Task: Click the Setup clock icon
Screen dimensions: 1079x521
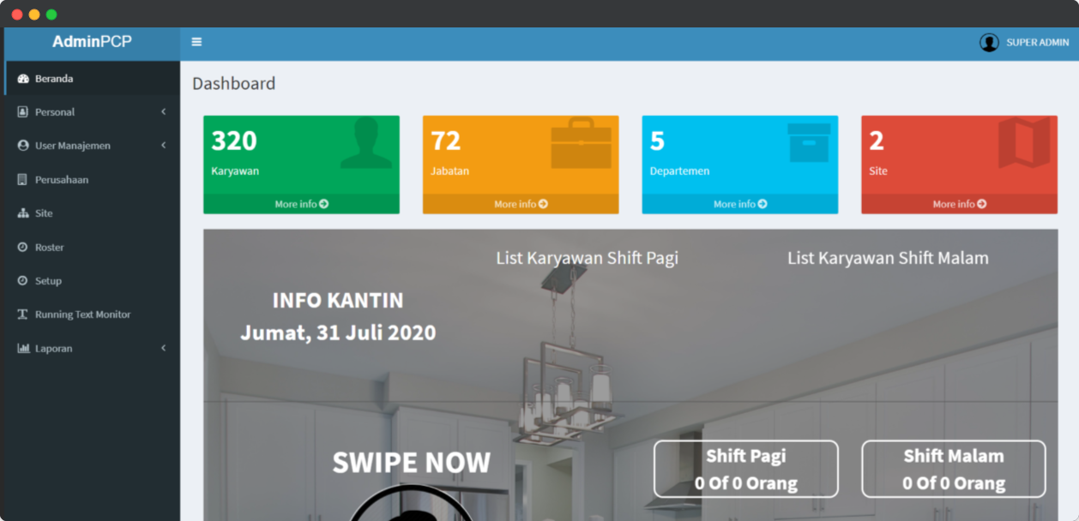Action: pos(23,281)
